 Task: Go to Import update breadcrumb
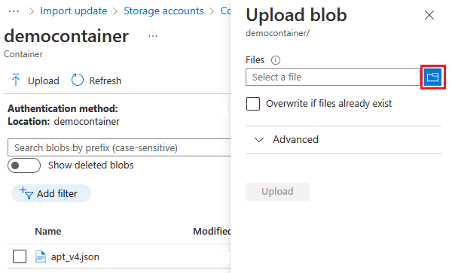tap(74, 11)
